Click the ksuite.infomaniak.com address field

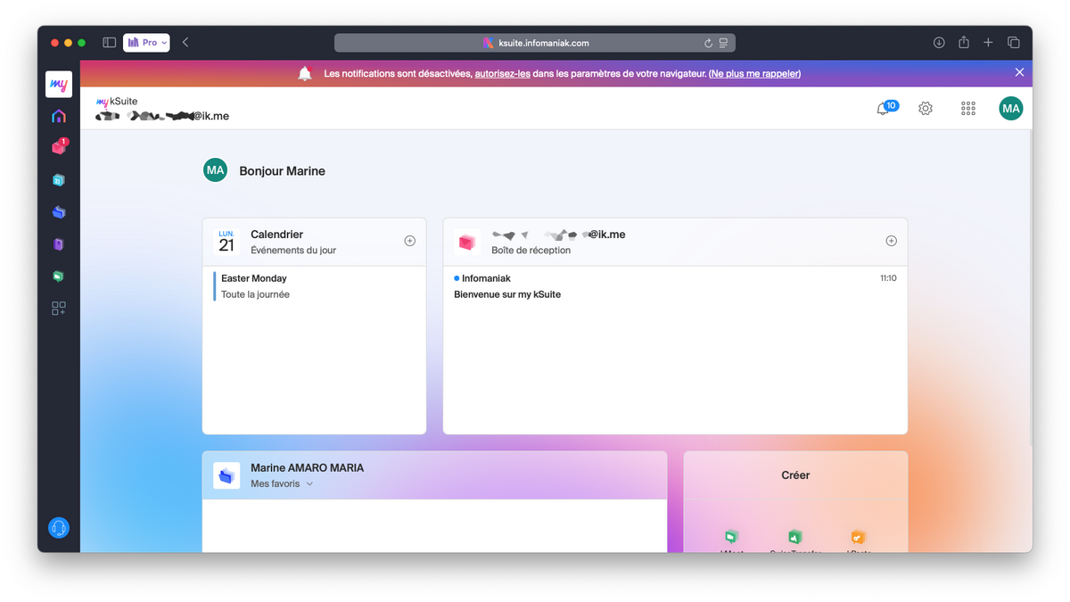point(535,43)
